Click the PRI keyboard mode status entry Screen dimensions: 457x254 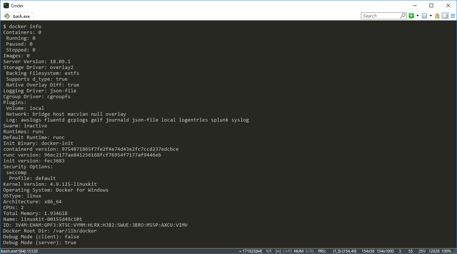[x=322, y=251]
